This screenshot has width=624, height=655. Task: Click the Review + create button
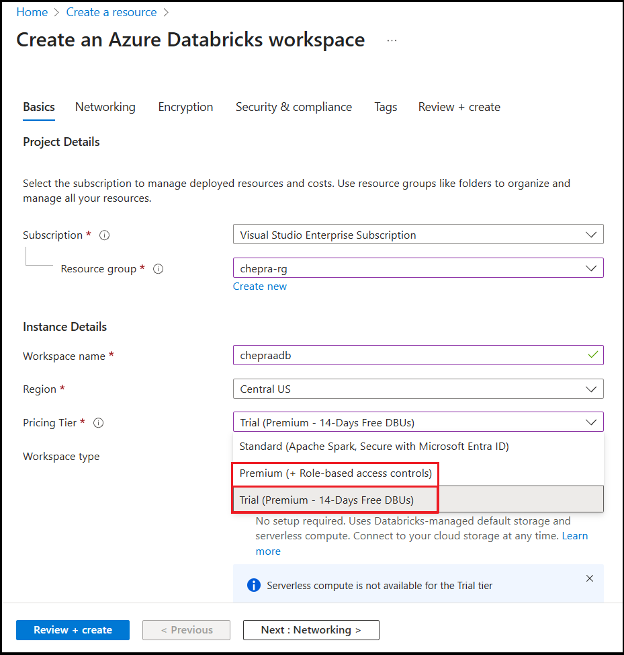pos(73,630)
